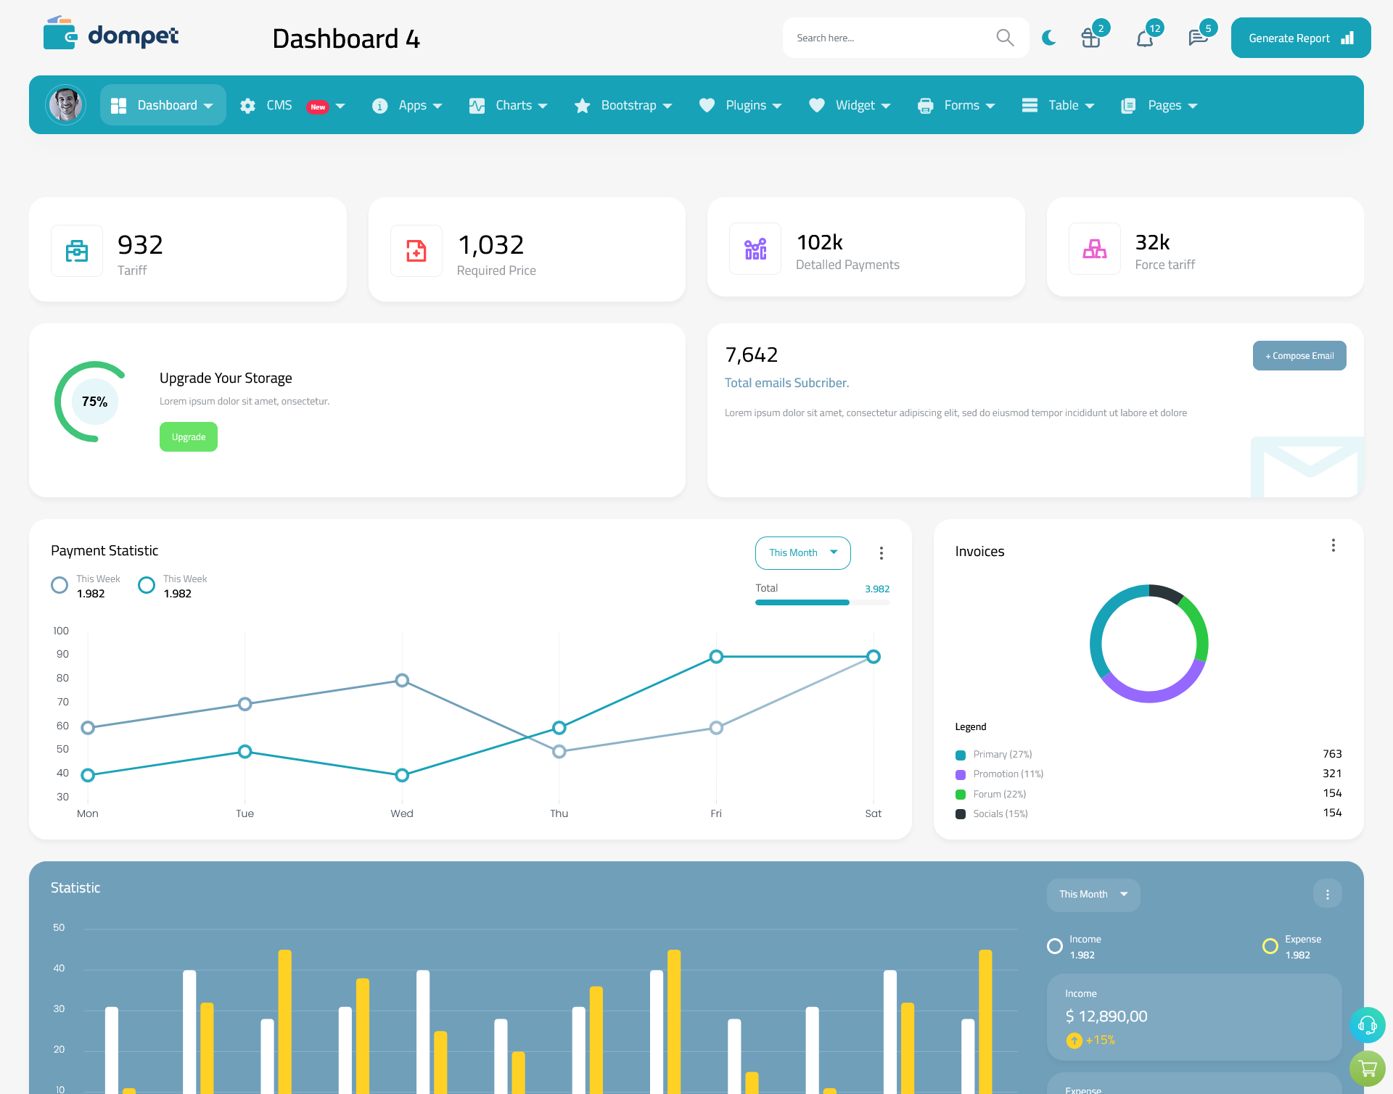The image size is (1393, 1094).
Task: Toggle the Expense radio button in Statistic
Action: [1270, 940]
